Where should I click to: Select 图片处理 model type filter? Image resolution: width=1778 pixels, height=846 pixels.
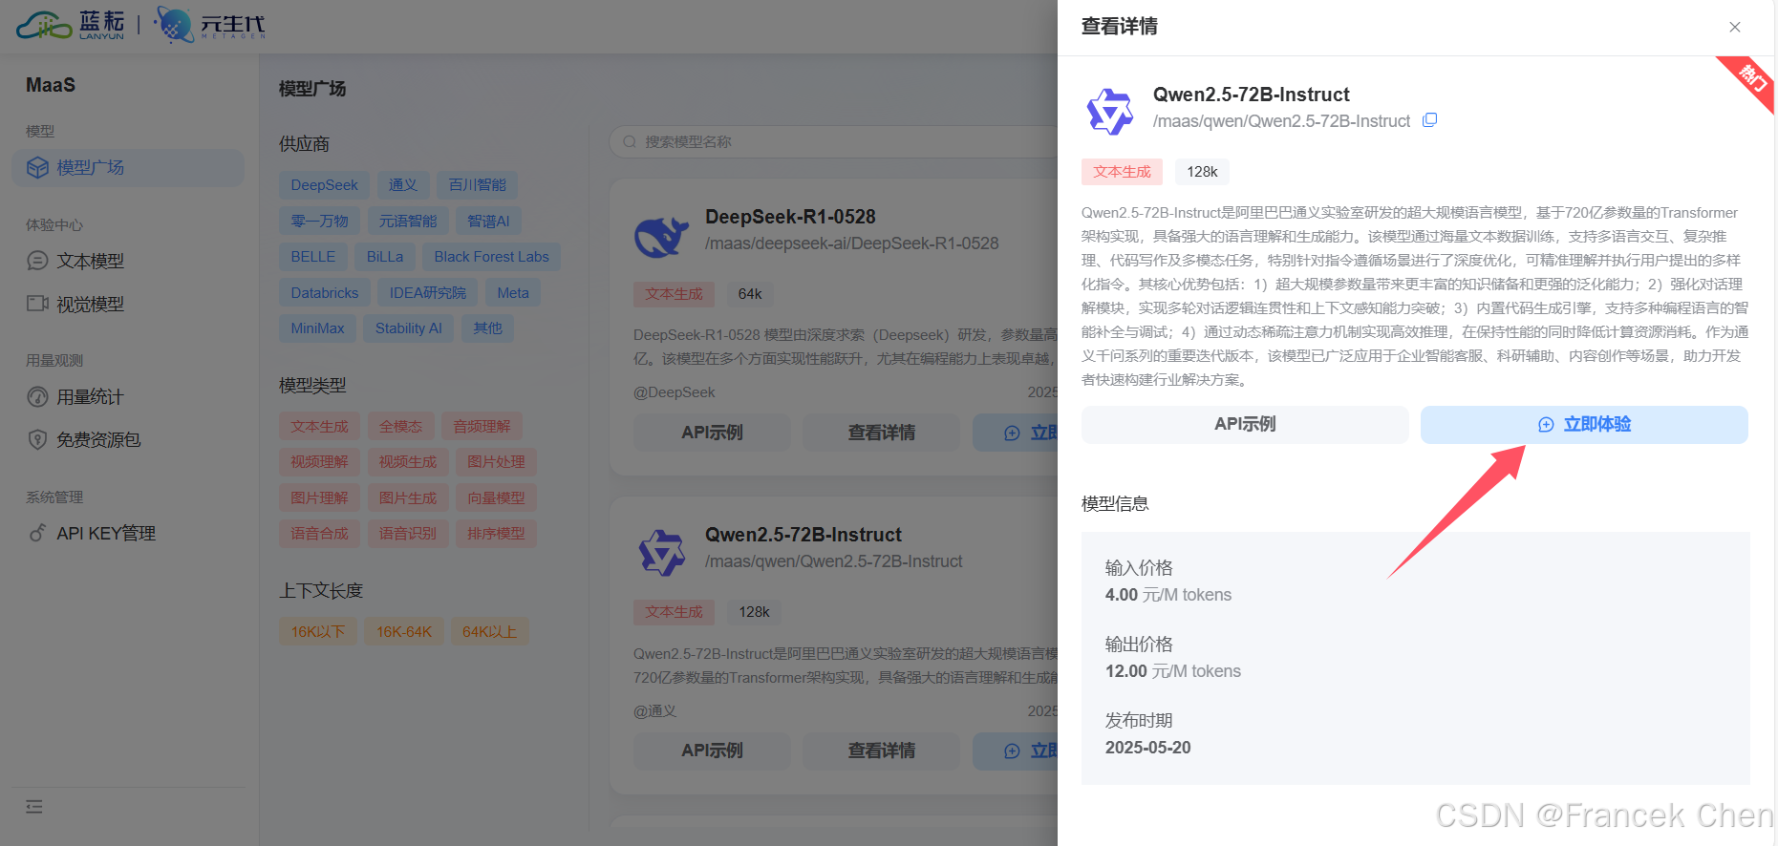coord(496,462)
